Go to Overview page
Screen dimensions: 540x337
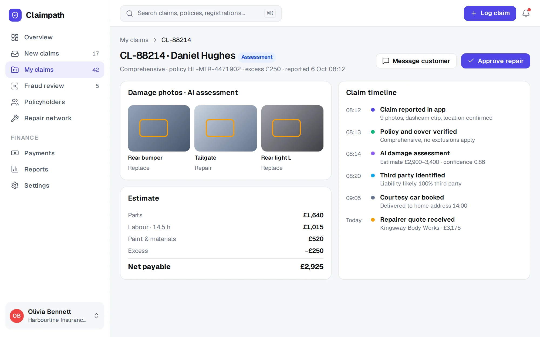click(55, 37)
